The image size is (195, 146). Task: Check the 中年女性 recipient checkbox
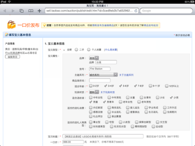(x=91, y=97)
